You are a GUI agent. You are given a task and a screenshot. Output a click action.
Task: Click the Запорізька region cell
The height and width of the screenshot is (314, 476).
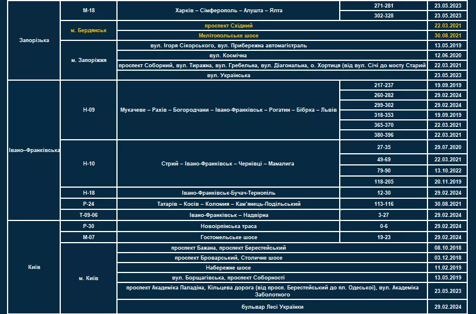(x=33, y=40)
